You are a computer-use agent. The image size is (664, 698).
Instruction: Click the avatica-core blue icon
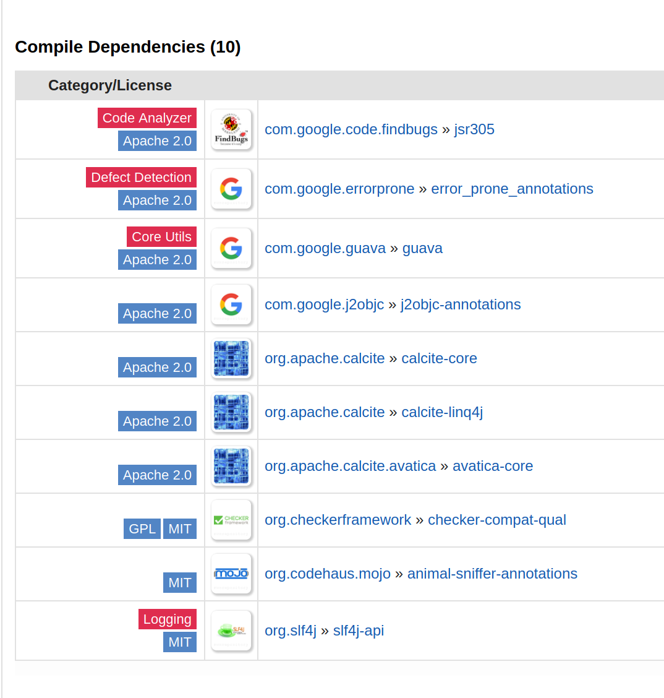point(231,466)
